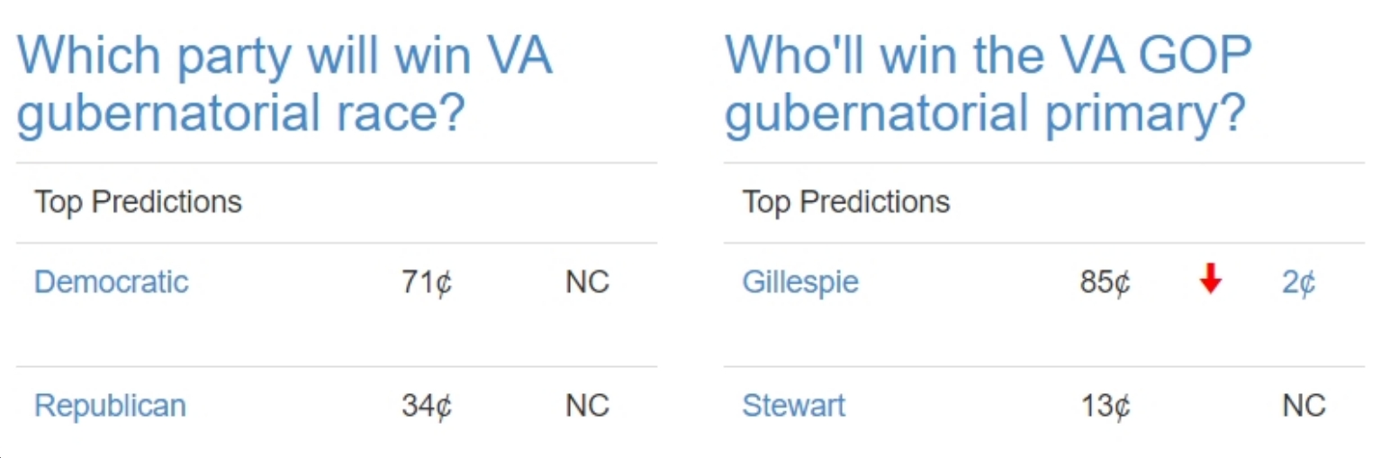Image resolution: width=1381 pixels, height=458 pixels.
Task: Click the 85¢ Gillespie price
Action: coord(1105,283)
